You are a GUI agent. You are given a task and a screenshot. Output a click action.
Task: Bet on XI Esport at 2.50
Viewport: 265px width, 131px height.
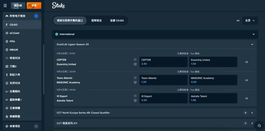pyautogui.click(x=164, y=98)
